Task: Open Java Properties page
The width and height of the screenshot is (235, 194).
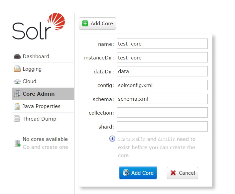Action: pos(43,106)
